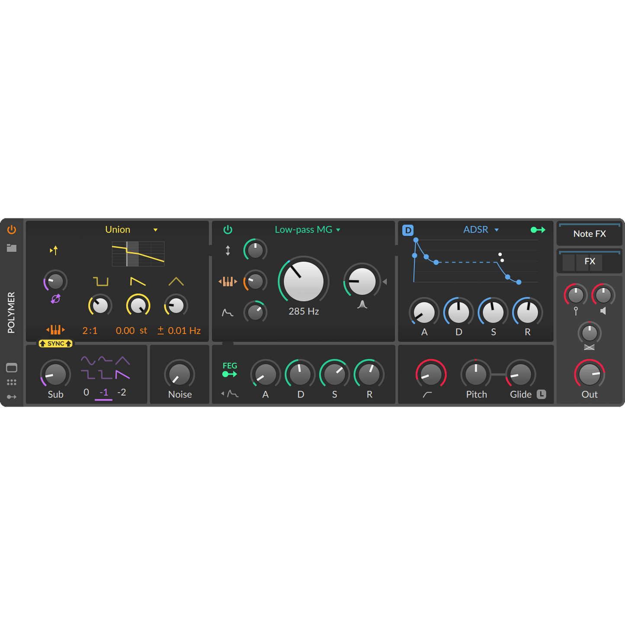Select the pulse waveform icon

[x=101, y=282]
